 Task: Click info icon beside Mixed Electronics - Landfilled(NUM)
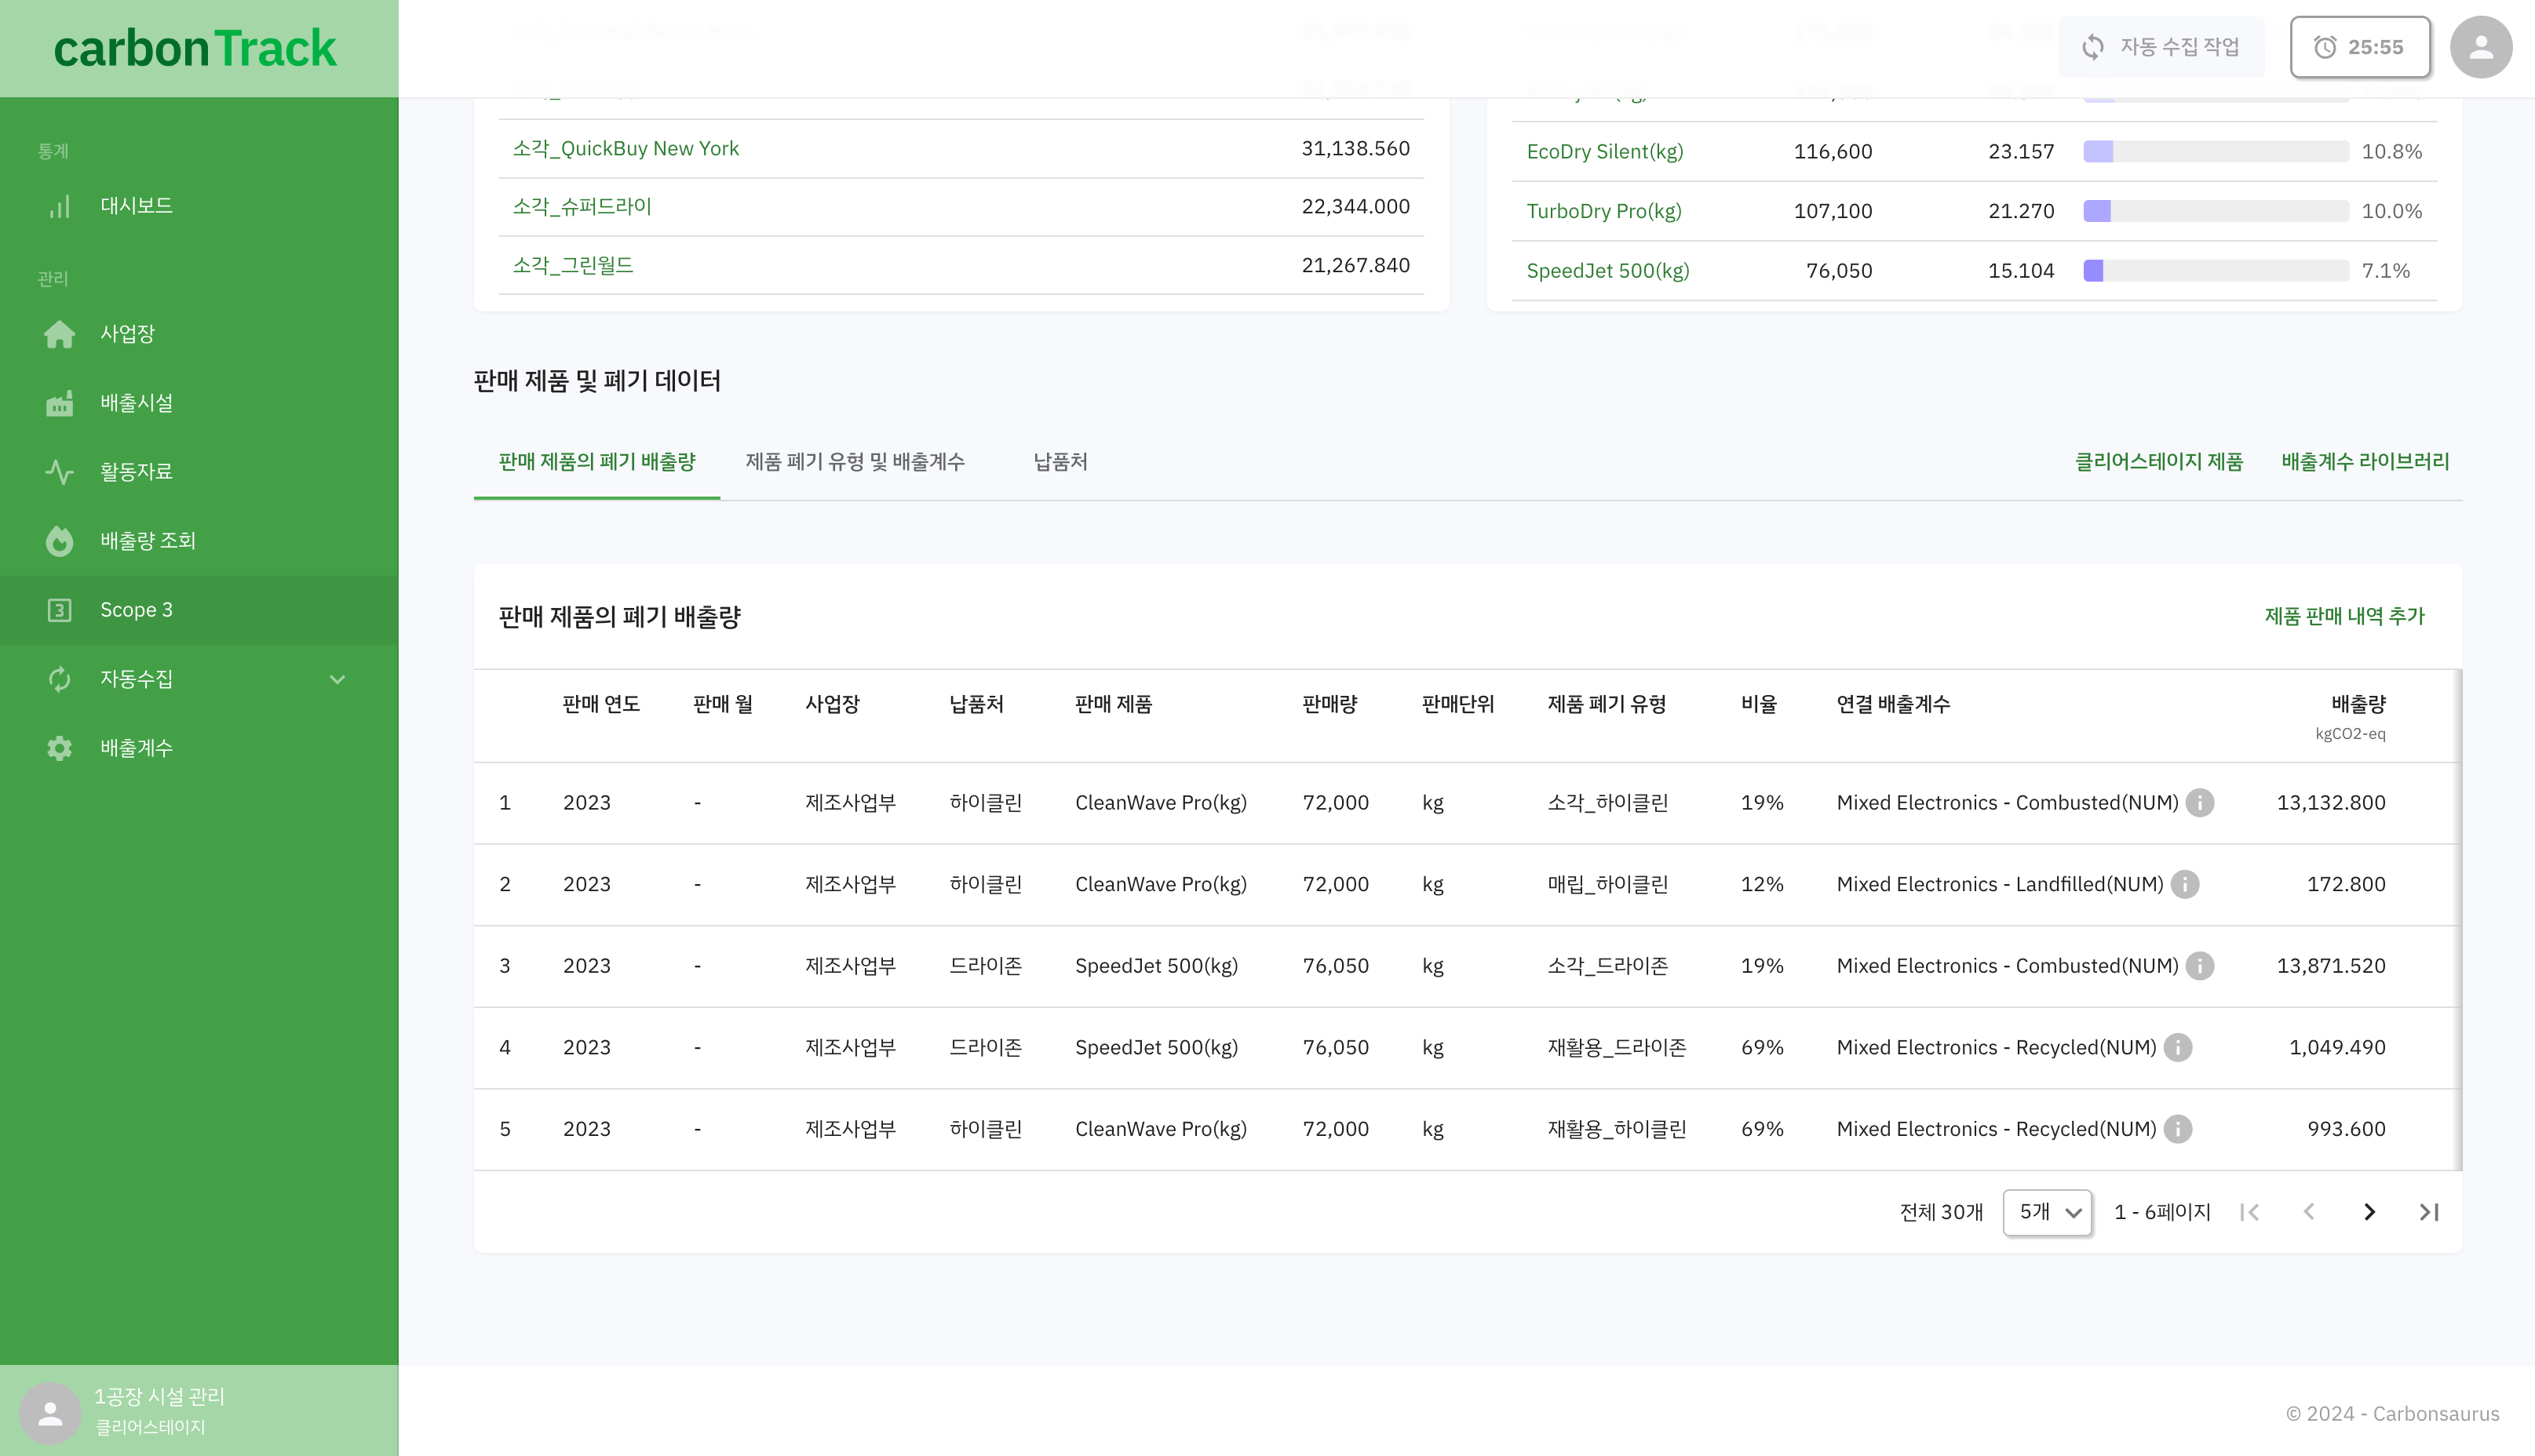pos(2185,885)
